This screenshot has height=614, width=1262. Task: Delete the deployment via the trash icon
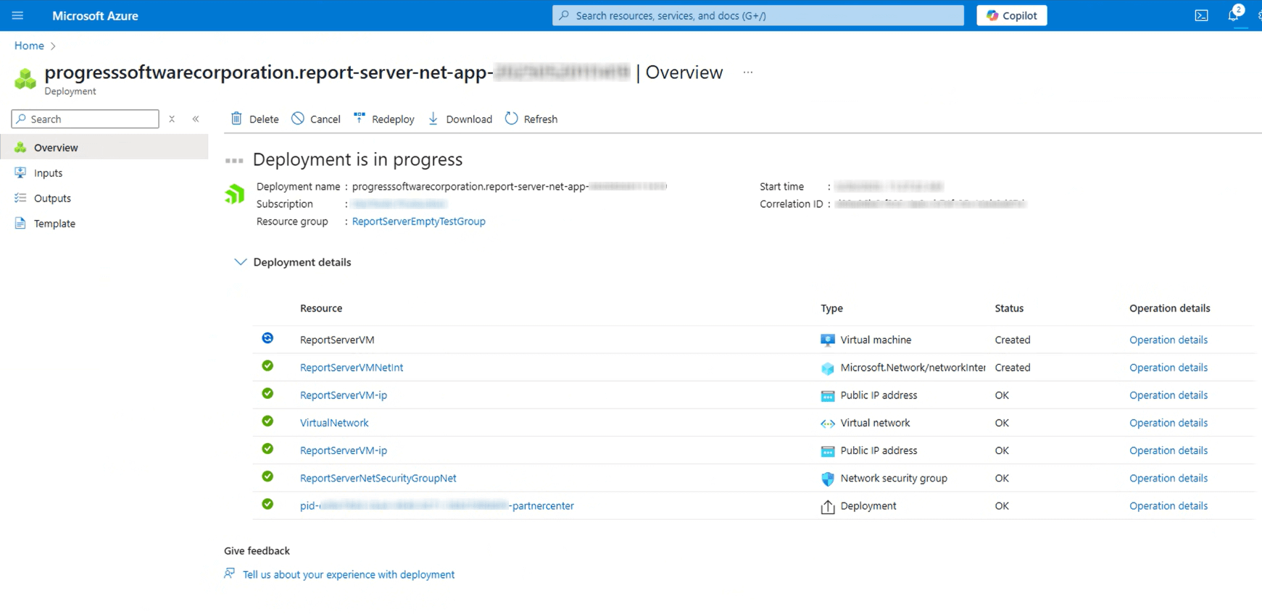254,119
